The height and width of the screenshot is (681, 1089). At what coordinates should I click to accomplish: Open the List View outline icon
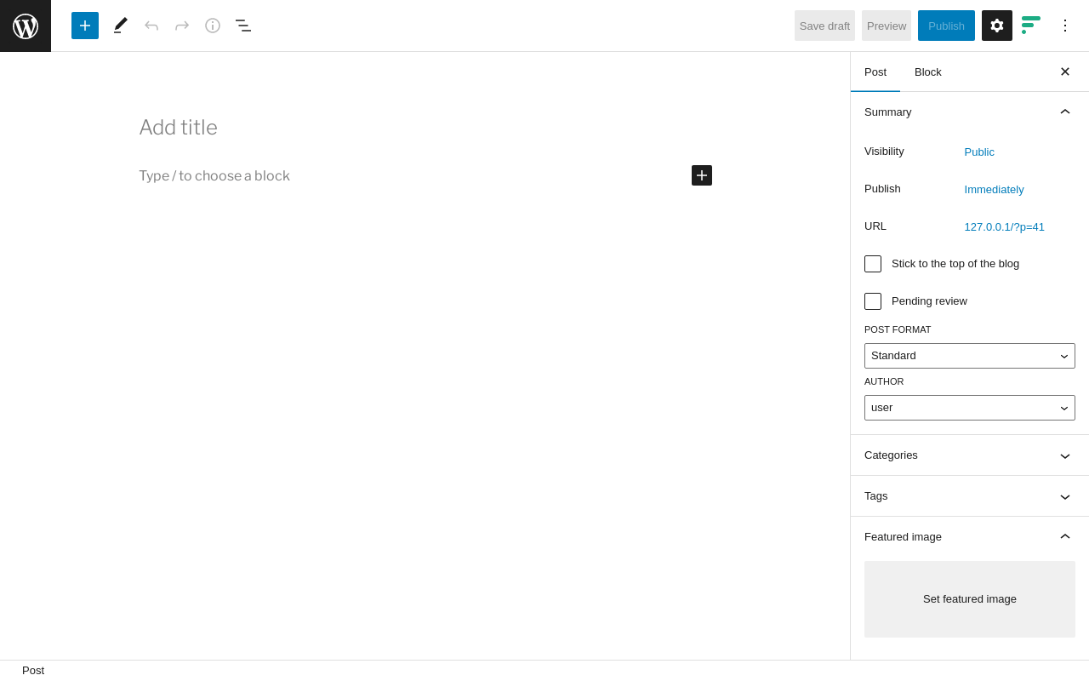(x=243, y=26)
